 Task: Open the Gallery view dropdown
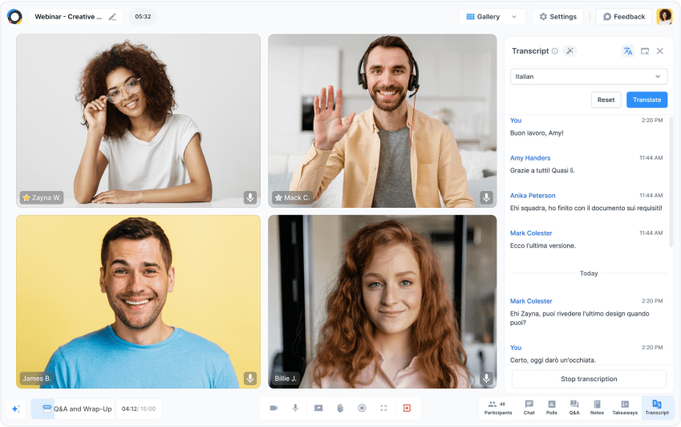coord(492,17)
